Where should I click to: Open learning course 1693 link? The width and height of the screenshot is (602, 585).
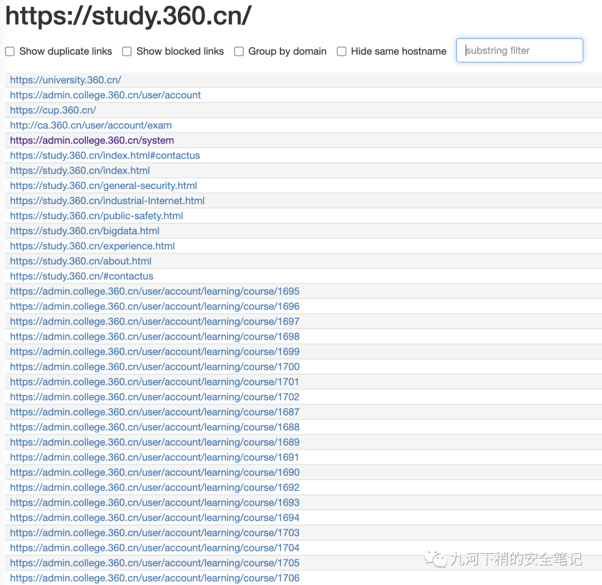(x=155, y=502)
